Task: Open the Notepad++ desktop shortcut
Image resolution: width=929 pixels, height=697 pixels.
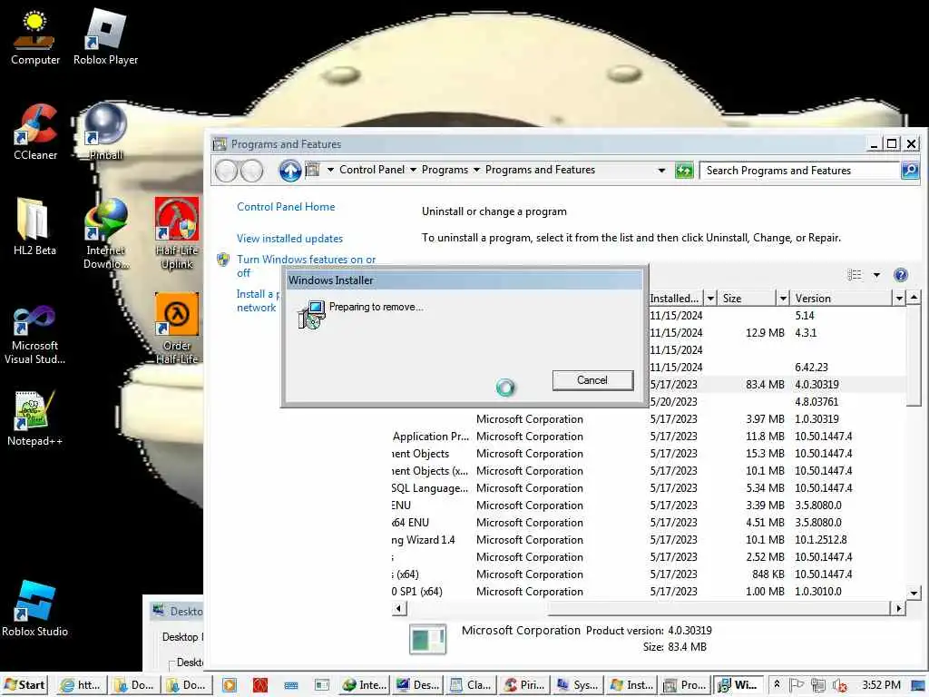Action: pyautogui.click(x=34, y=418)
